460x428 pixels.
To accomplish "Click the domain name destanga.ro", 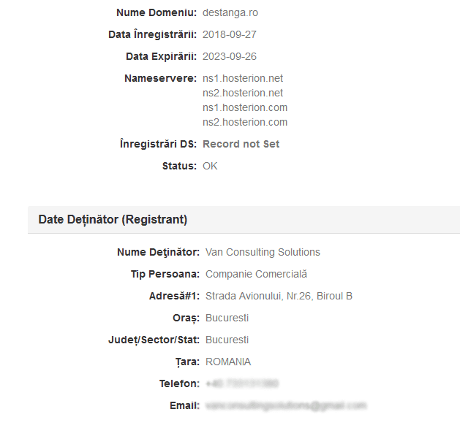I will click(x=230, y=12).
